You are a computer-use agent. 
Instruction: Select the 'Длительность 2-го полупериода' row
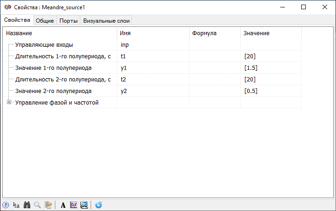click(63, 80)
